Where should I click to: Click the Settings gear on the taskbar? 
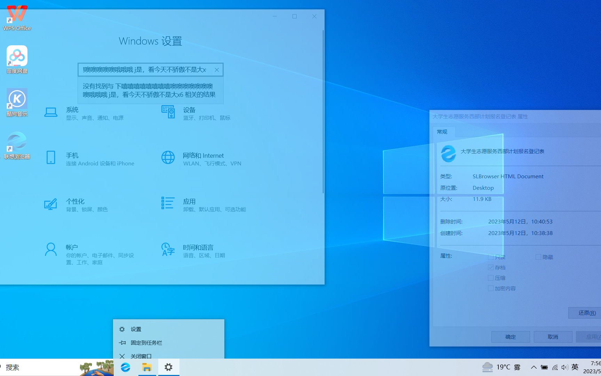169,367
